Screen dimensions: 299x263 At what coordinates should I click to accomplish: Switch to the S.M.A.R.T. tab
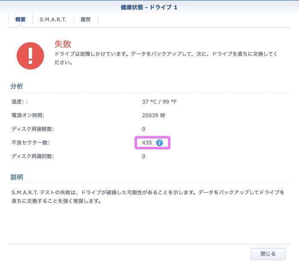53,20
